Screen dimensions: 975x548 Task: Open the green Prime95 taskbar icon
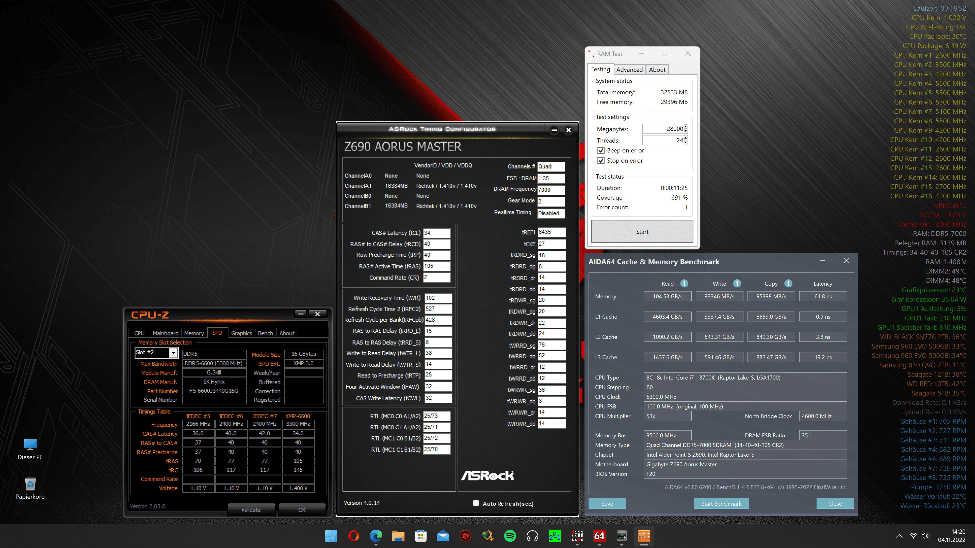(555, 536)
